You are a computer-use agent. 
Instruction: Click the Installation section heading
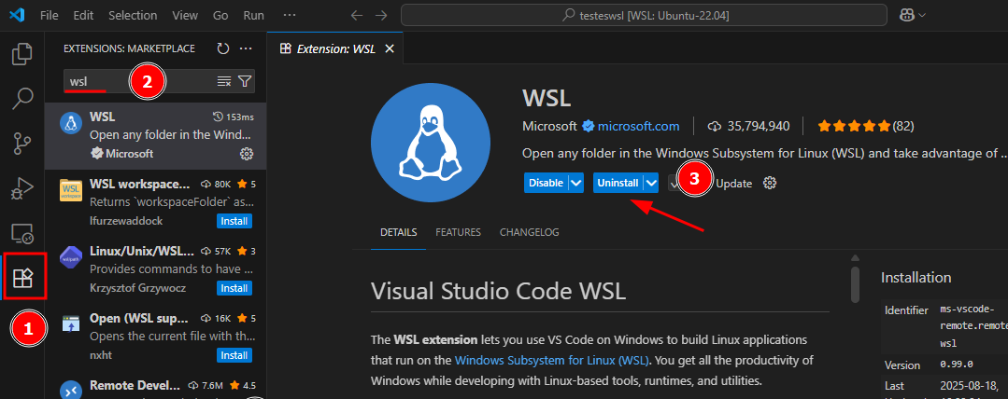[916, 278]
